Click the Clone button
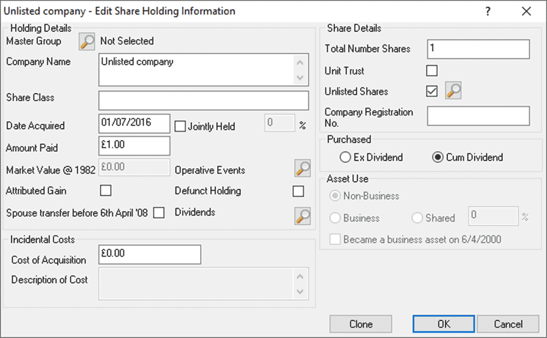Viewport: 547px width, 338px height. click(x=360, y=323)
